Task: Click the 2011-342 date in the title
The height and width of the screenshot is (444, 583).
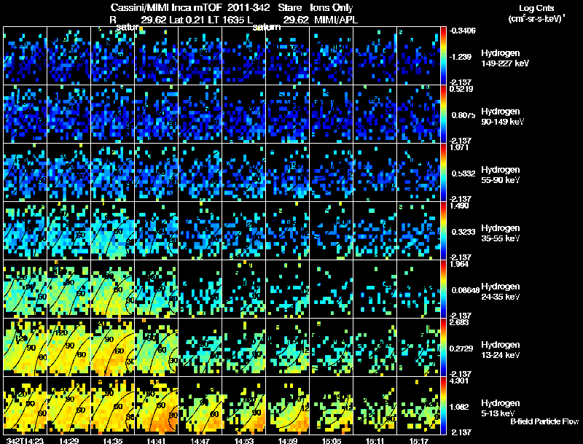Action: click(249, 7)
